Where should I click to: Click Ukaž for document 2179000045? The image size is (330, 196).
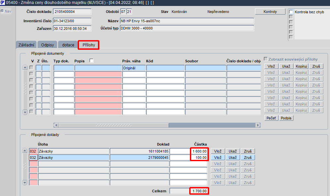point(232,158)
